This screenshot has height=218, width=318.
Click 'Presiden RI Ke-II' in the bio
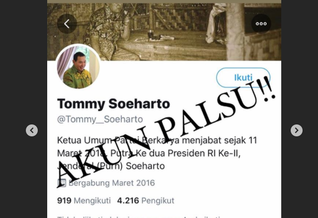tap(204, 153)
